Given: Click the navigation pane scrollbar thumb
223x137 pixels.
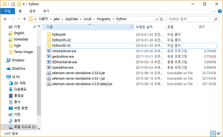Looking at the screenshot, I should coord(39,81).
